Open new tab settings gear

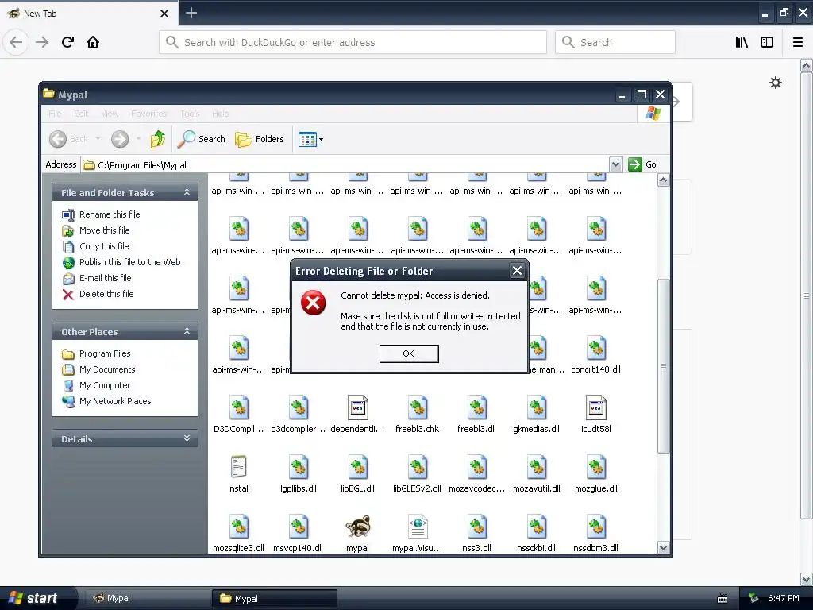pos(775,83)
